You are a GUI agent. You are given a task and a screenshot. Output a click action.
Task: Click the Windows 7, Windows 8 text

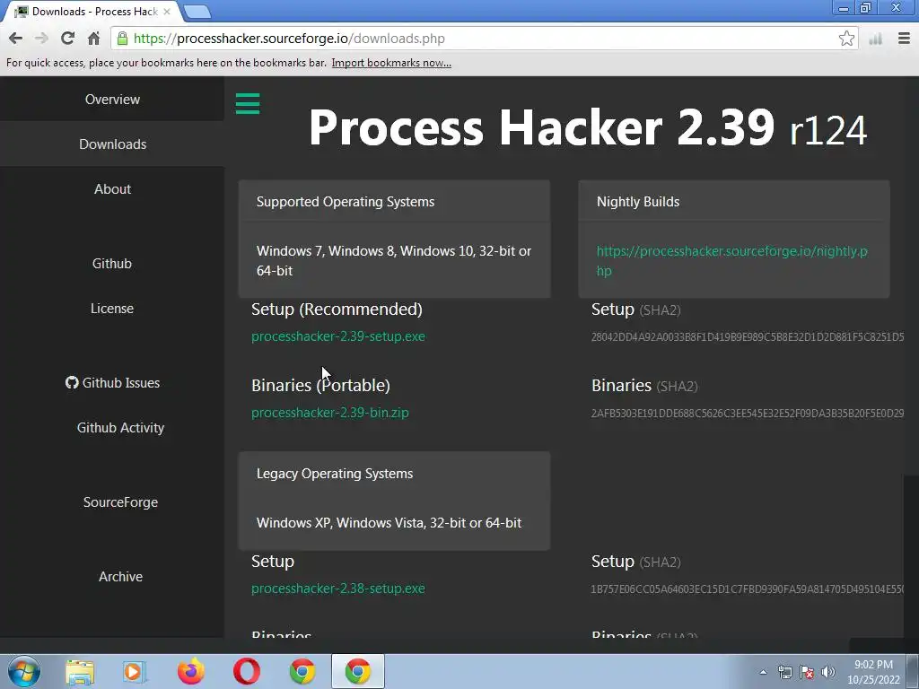point(394,261)
